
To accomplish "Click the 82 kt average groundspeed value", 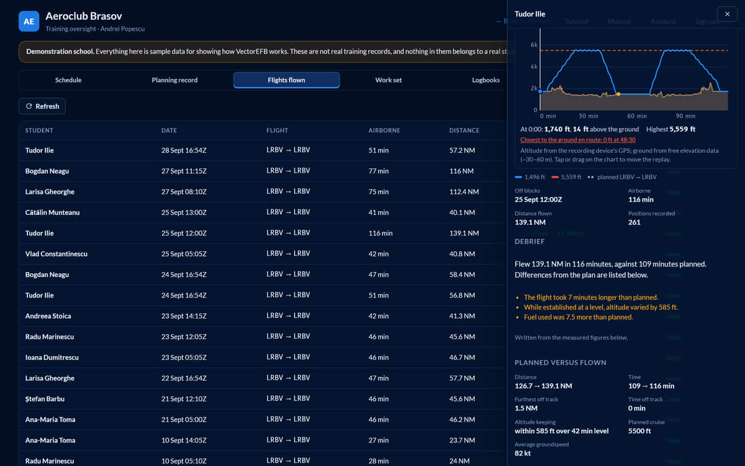I will 521,453.
